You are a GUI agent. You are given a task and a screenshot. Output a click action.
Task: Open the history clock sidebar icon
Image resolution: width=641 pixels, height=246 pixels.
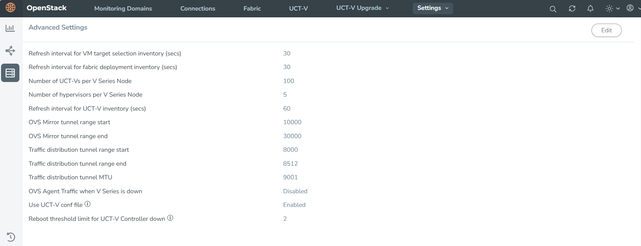(x=11, y=237)
